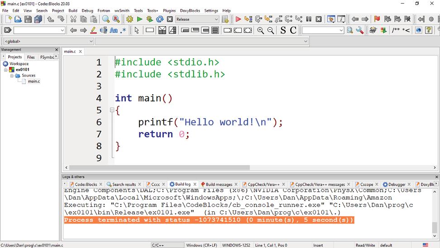The image size is (440, 248).
Task: Toggle the regex search option
Action: pos(123,30)
